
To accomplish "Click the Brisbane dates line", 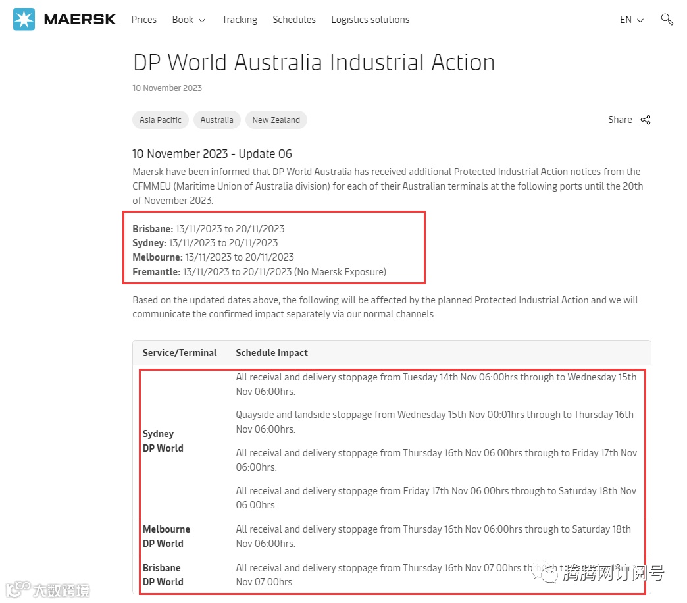I will click(x=209, y=228).
